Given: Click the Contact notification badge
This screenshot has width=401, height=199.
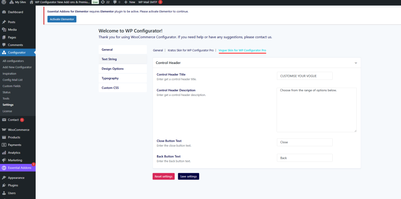Looking at the screenshot, I should pyautogui.click(x=22, y=120).
